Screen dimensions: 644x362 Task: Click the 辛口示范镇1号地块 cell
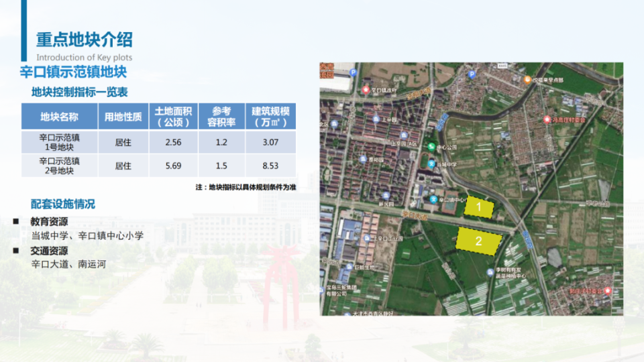click(60, 142)
